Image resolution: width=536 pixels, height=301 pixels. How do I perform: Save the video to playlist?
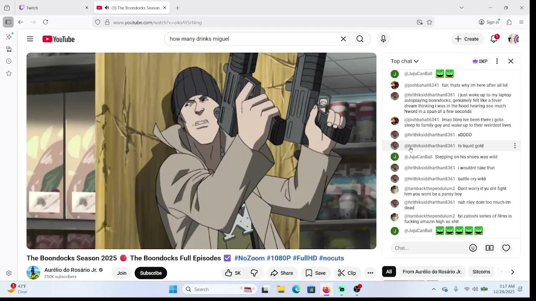click(315, 273)
